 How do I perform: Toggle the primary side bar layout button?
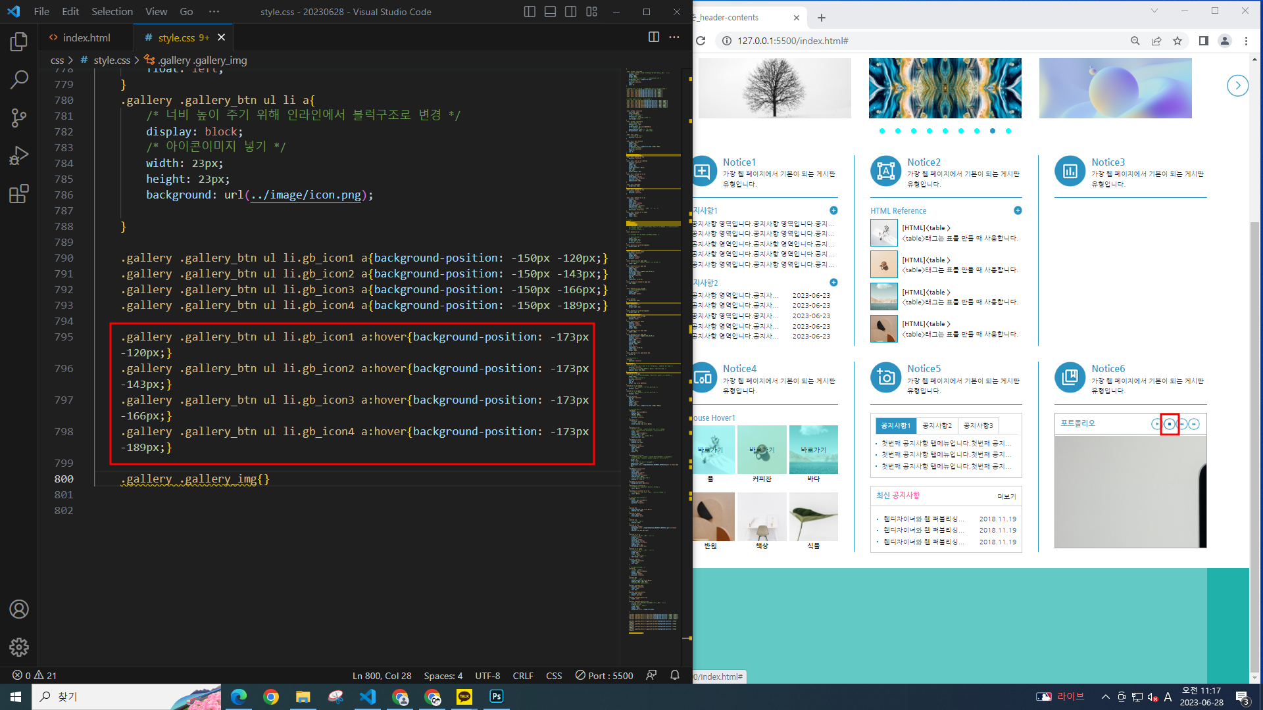pyautogui.click(x=530, y=12)
